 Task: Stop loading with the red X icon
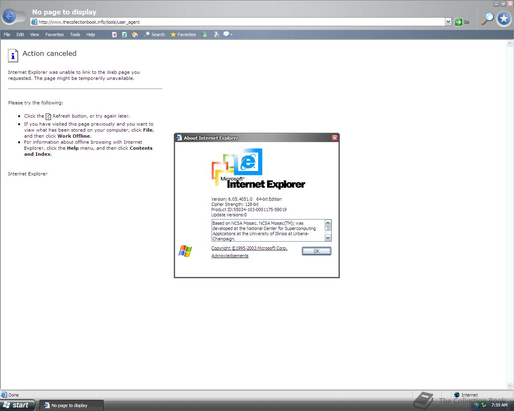[114, 35]
